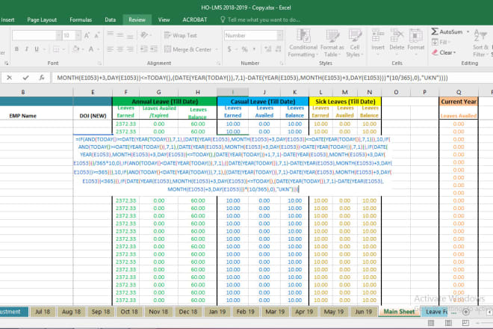Toggle bold formatting
This screenshot has height=329, width=493.
[16, 49]
